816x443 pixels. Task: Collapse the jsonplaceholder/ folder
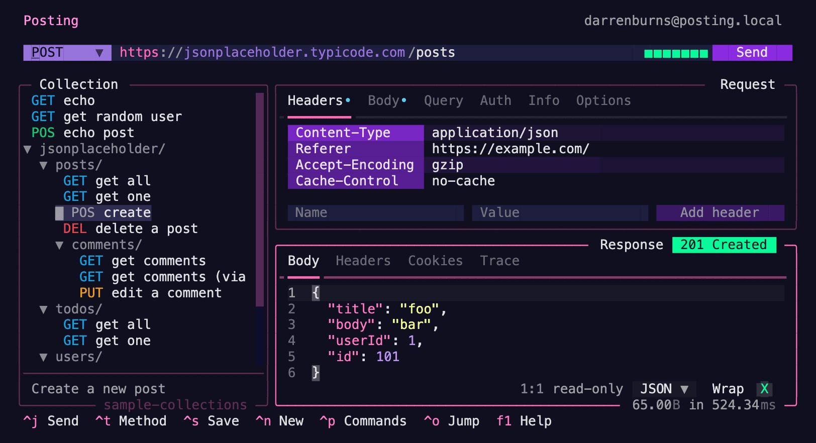click(28, 149)
